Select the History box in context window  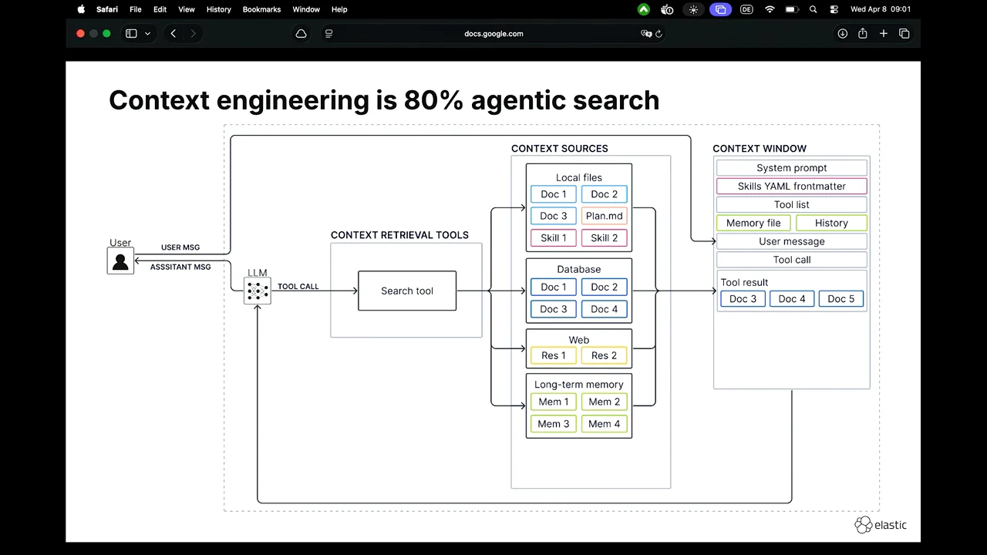tap(831, 223)
